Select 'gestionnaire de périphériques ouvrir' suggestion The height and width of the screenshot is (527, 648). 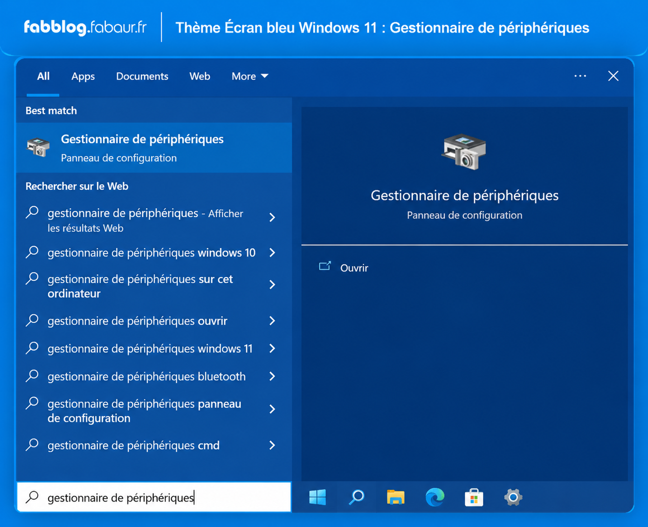138,321
